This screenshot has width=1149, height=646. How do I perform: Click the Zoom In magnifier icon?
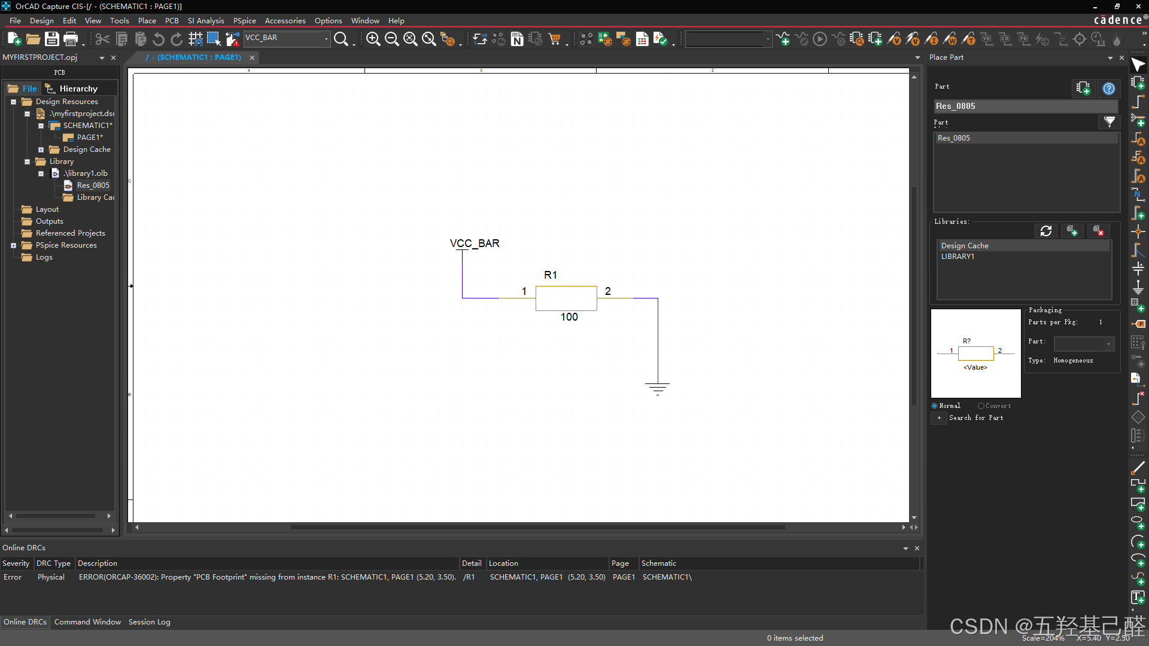click(373, 39)
